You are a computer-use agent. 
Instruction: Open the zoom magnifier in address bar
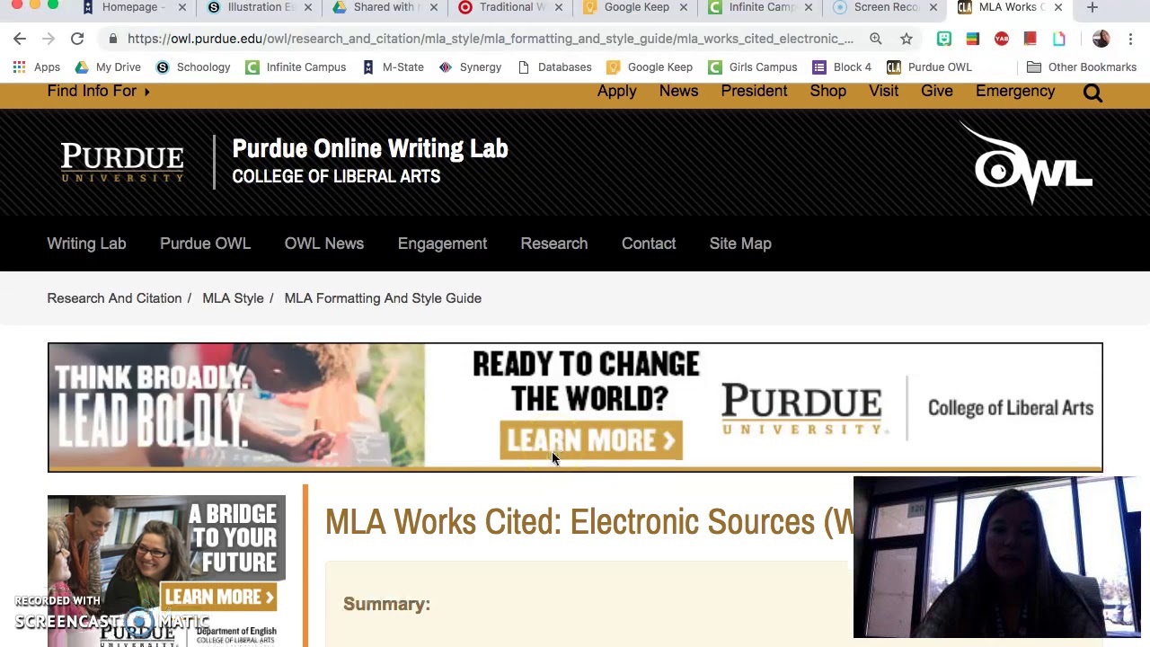(x=875, y=39)
